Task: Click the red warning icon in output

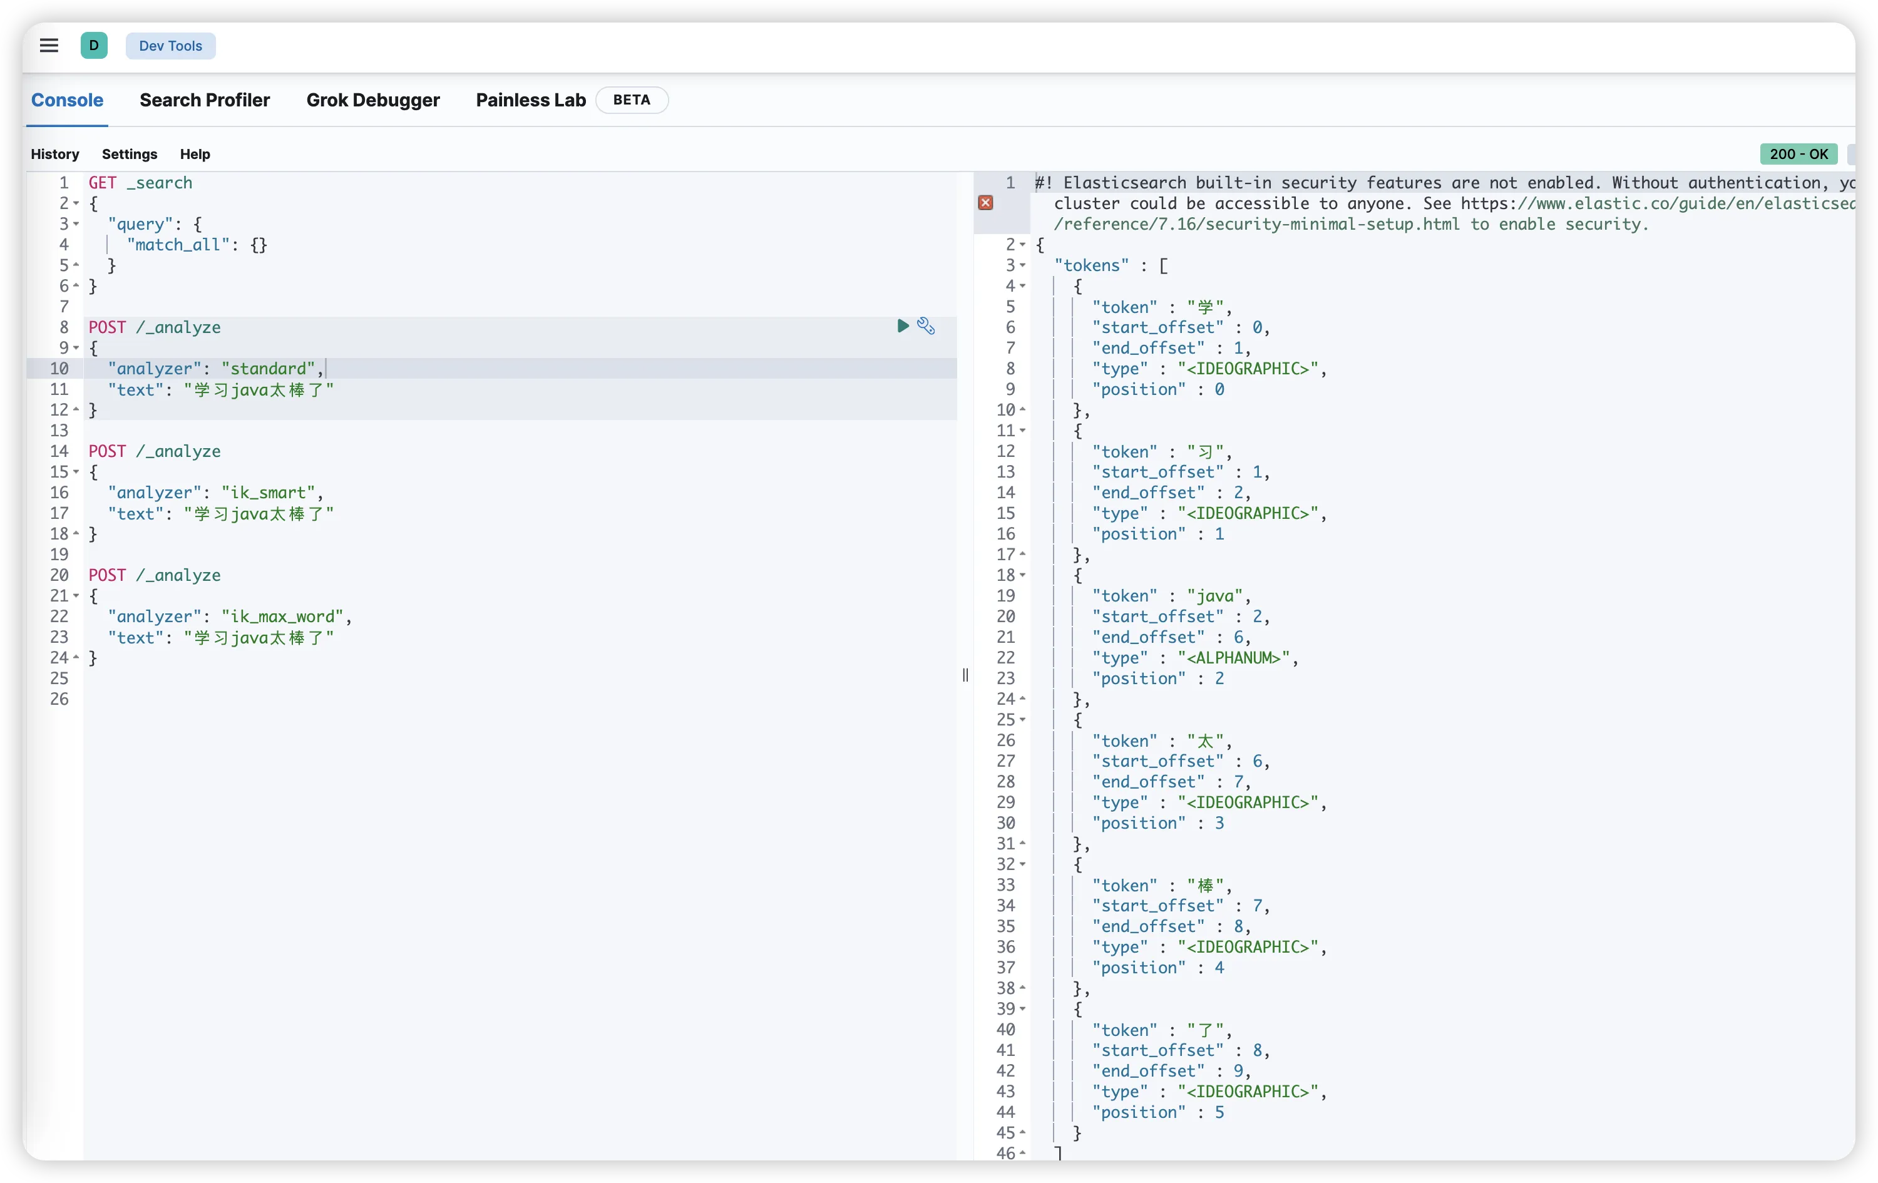Action: pyautogui.click(x=986, y=203)
